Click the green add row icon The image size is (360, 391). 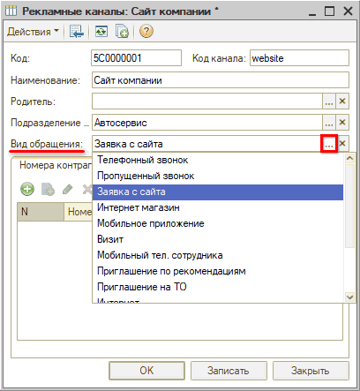click(x=27, y=189)
